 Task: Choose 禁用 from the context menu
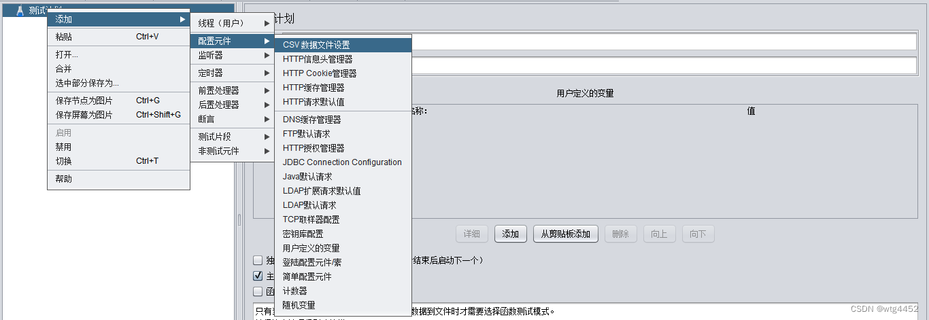point(118,147)
